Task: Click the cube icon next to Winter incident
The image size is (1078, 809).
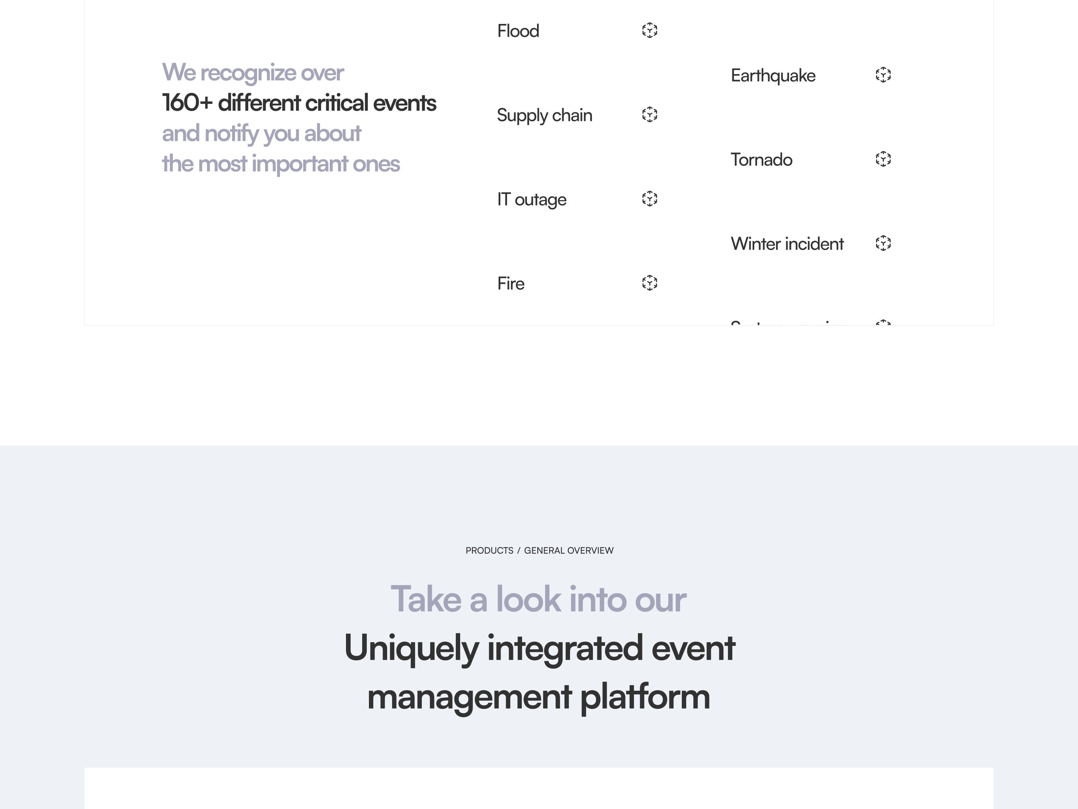Action: pyautogui.click(x=883, y=243)
